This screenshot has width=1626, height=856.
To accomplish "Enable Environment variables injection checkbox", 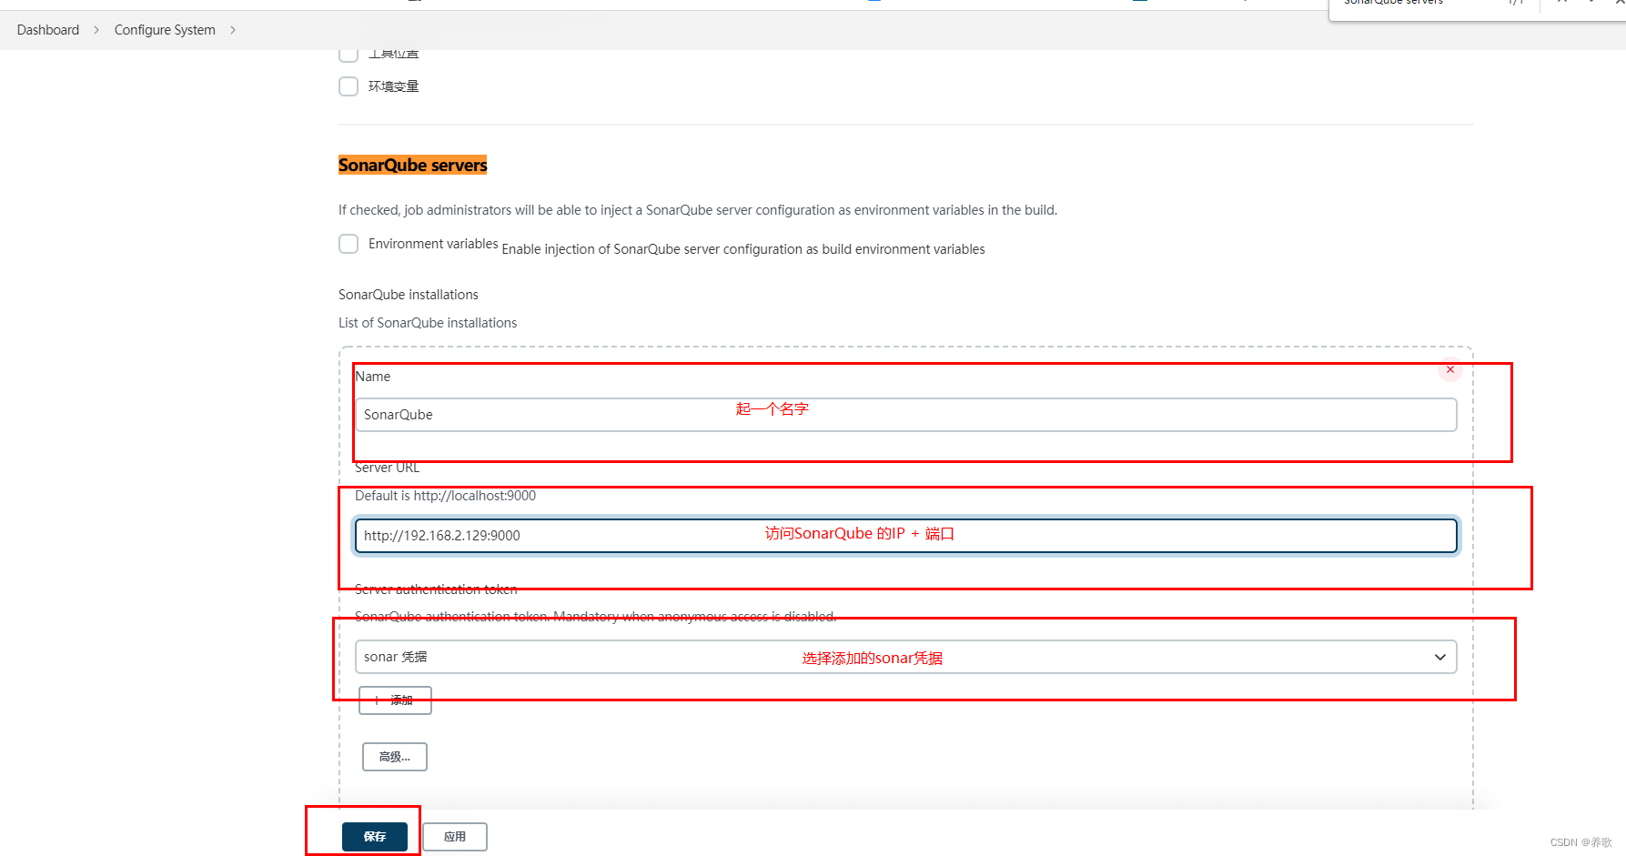I will 348,244.
